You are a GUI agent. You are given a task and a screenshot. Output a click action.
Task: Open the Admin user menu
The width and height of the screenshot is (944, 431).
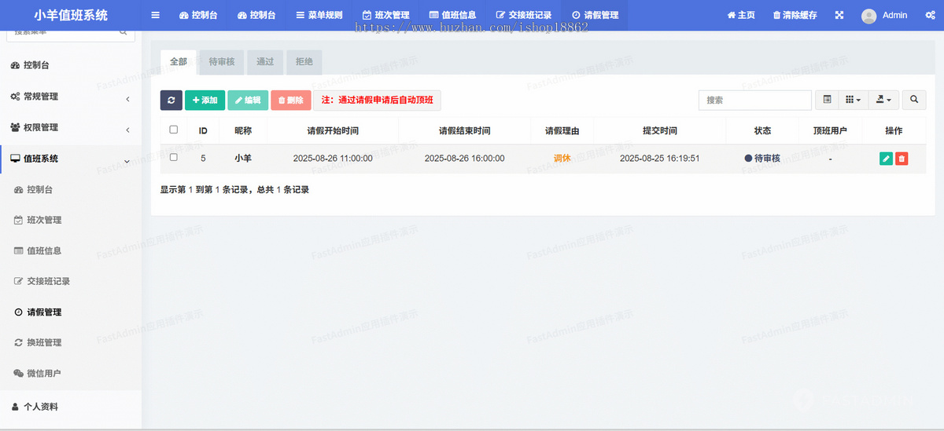coord(884,15)
